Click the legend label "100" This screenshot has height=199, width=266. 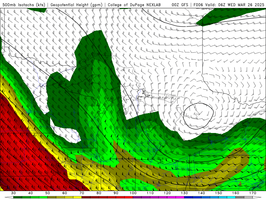pos(133,193)
